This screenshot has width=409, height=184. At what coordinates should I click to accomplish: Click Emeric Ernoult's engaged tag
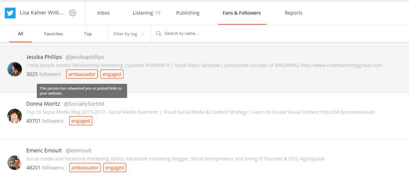click(x=115, y=168)
